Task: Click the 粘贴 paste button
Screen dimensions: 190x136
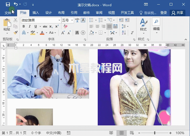Action: (7, 24)
